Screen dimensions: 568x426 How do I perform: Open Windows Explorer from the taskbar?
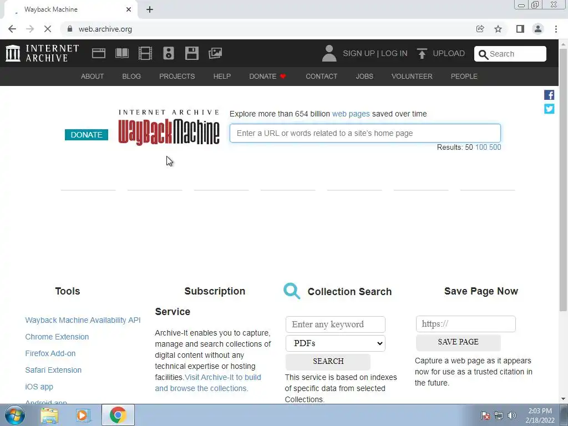(49, 415)
